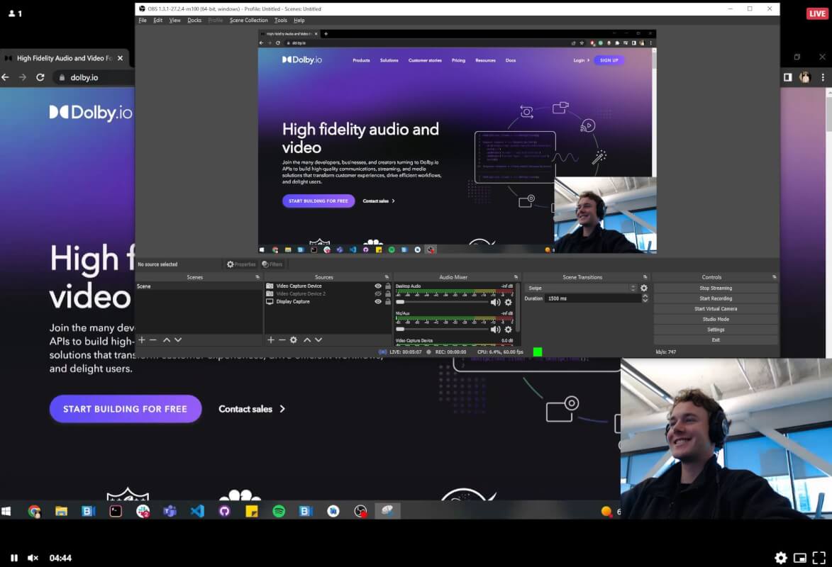The width and height of the screenshot is (832, 567).
Task: Click the START BUILDING FOR FREE button
Action: pyautogui.click(x=126, y=409)
